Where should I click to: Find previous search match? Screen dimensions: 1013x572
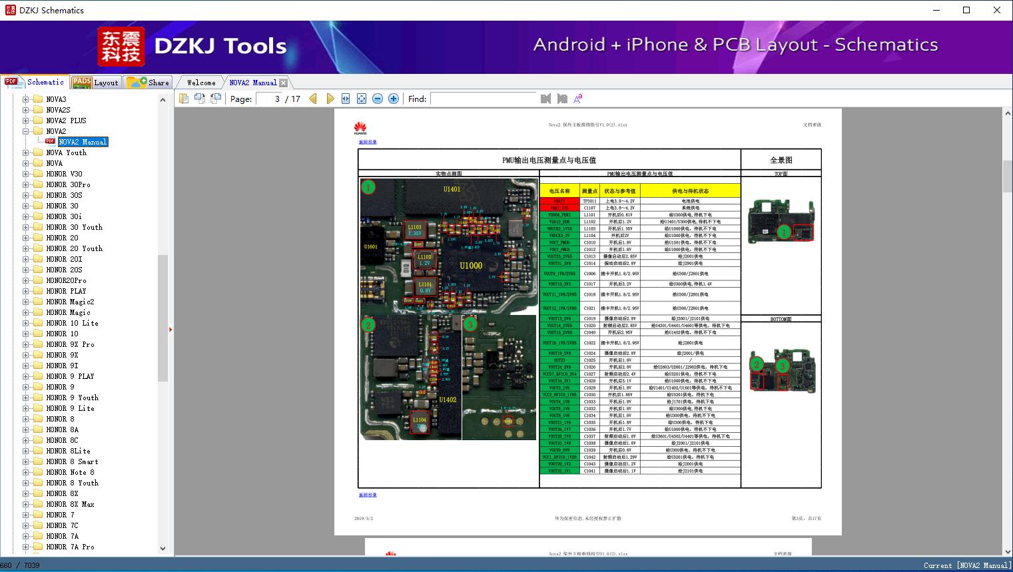(546, 99)
